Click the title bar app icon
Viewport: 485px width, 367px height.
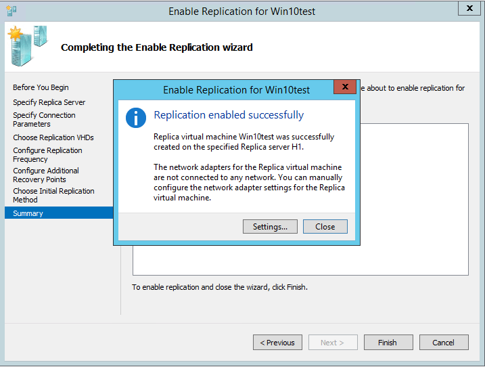(11, 11)
